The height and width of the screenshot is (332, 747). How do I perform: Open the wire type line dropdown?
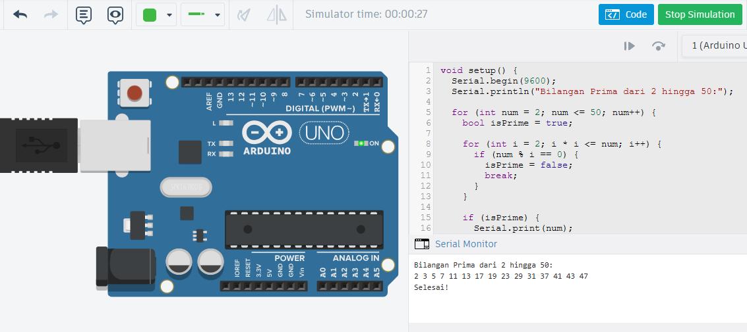click(202, 14)
